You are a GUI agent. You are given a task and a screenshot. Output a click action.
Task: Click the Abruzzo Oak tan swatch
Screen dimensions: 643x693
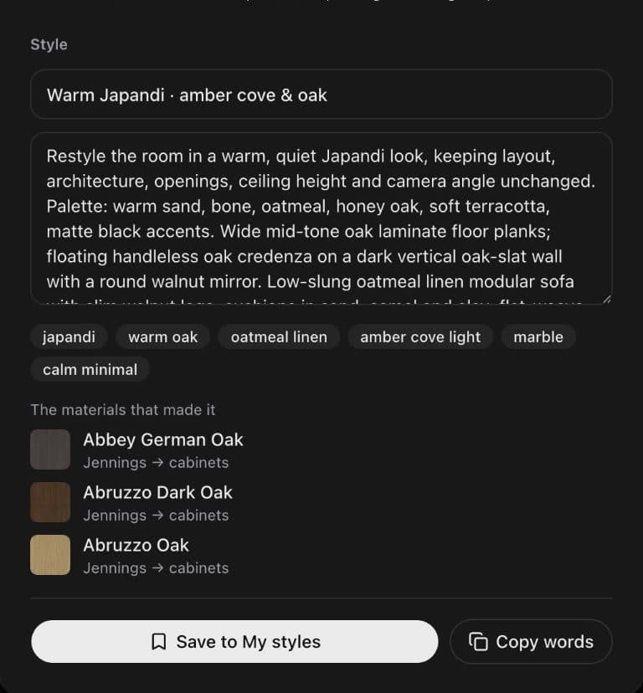click(x=50, y=555)
